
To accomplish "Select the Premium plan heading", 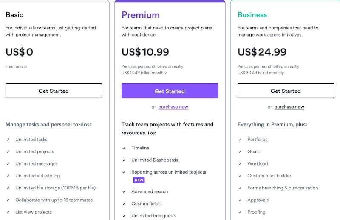I will click(141, 15).
